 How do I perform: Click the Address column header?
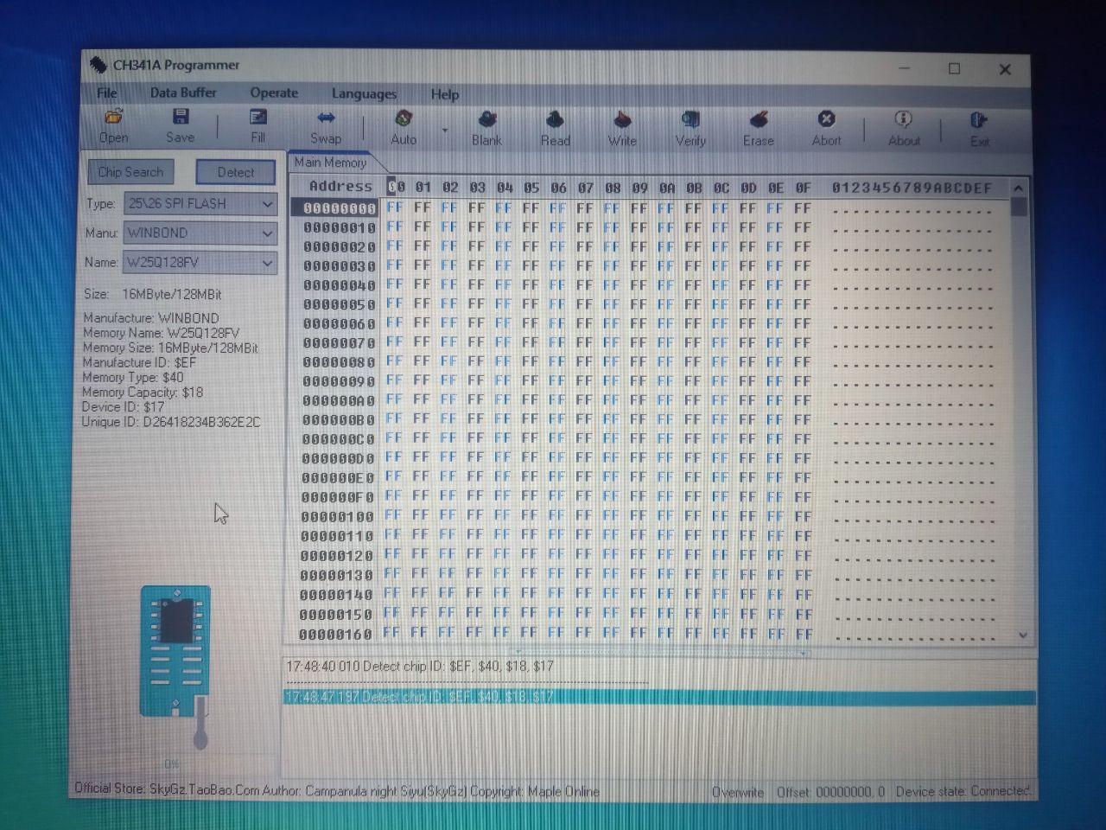pos(340,186)
